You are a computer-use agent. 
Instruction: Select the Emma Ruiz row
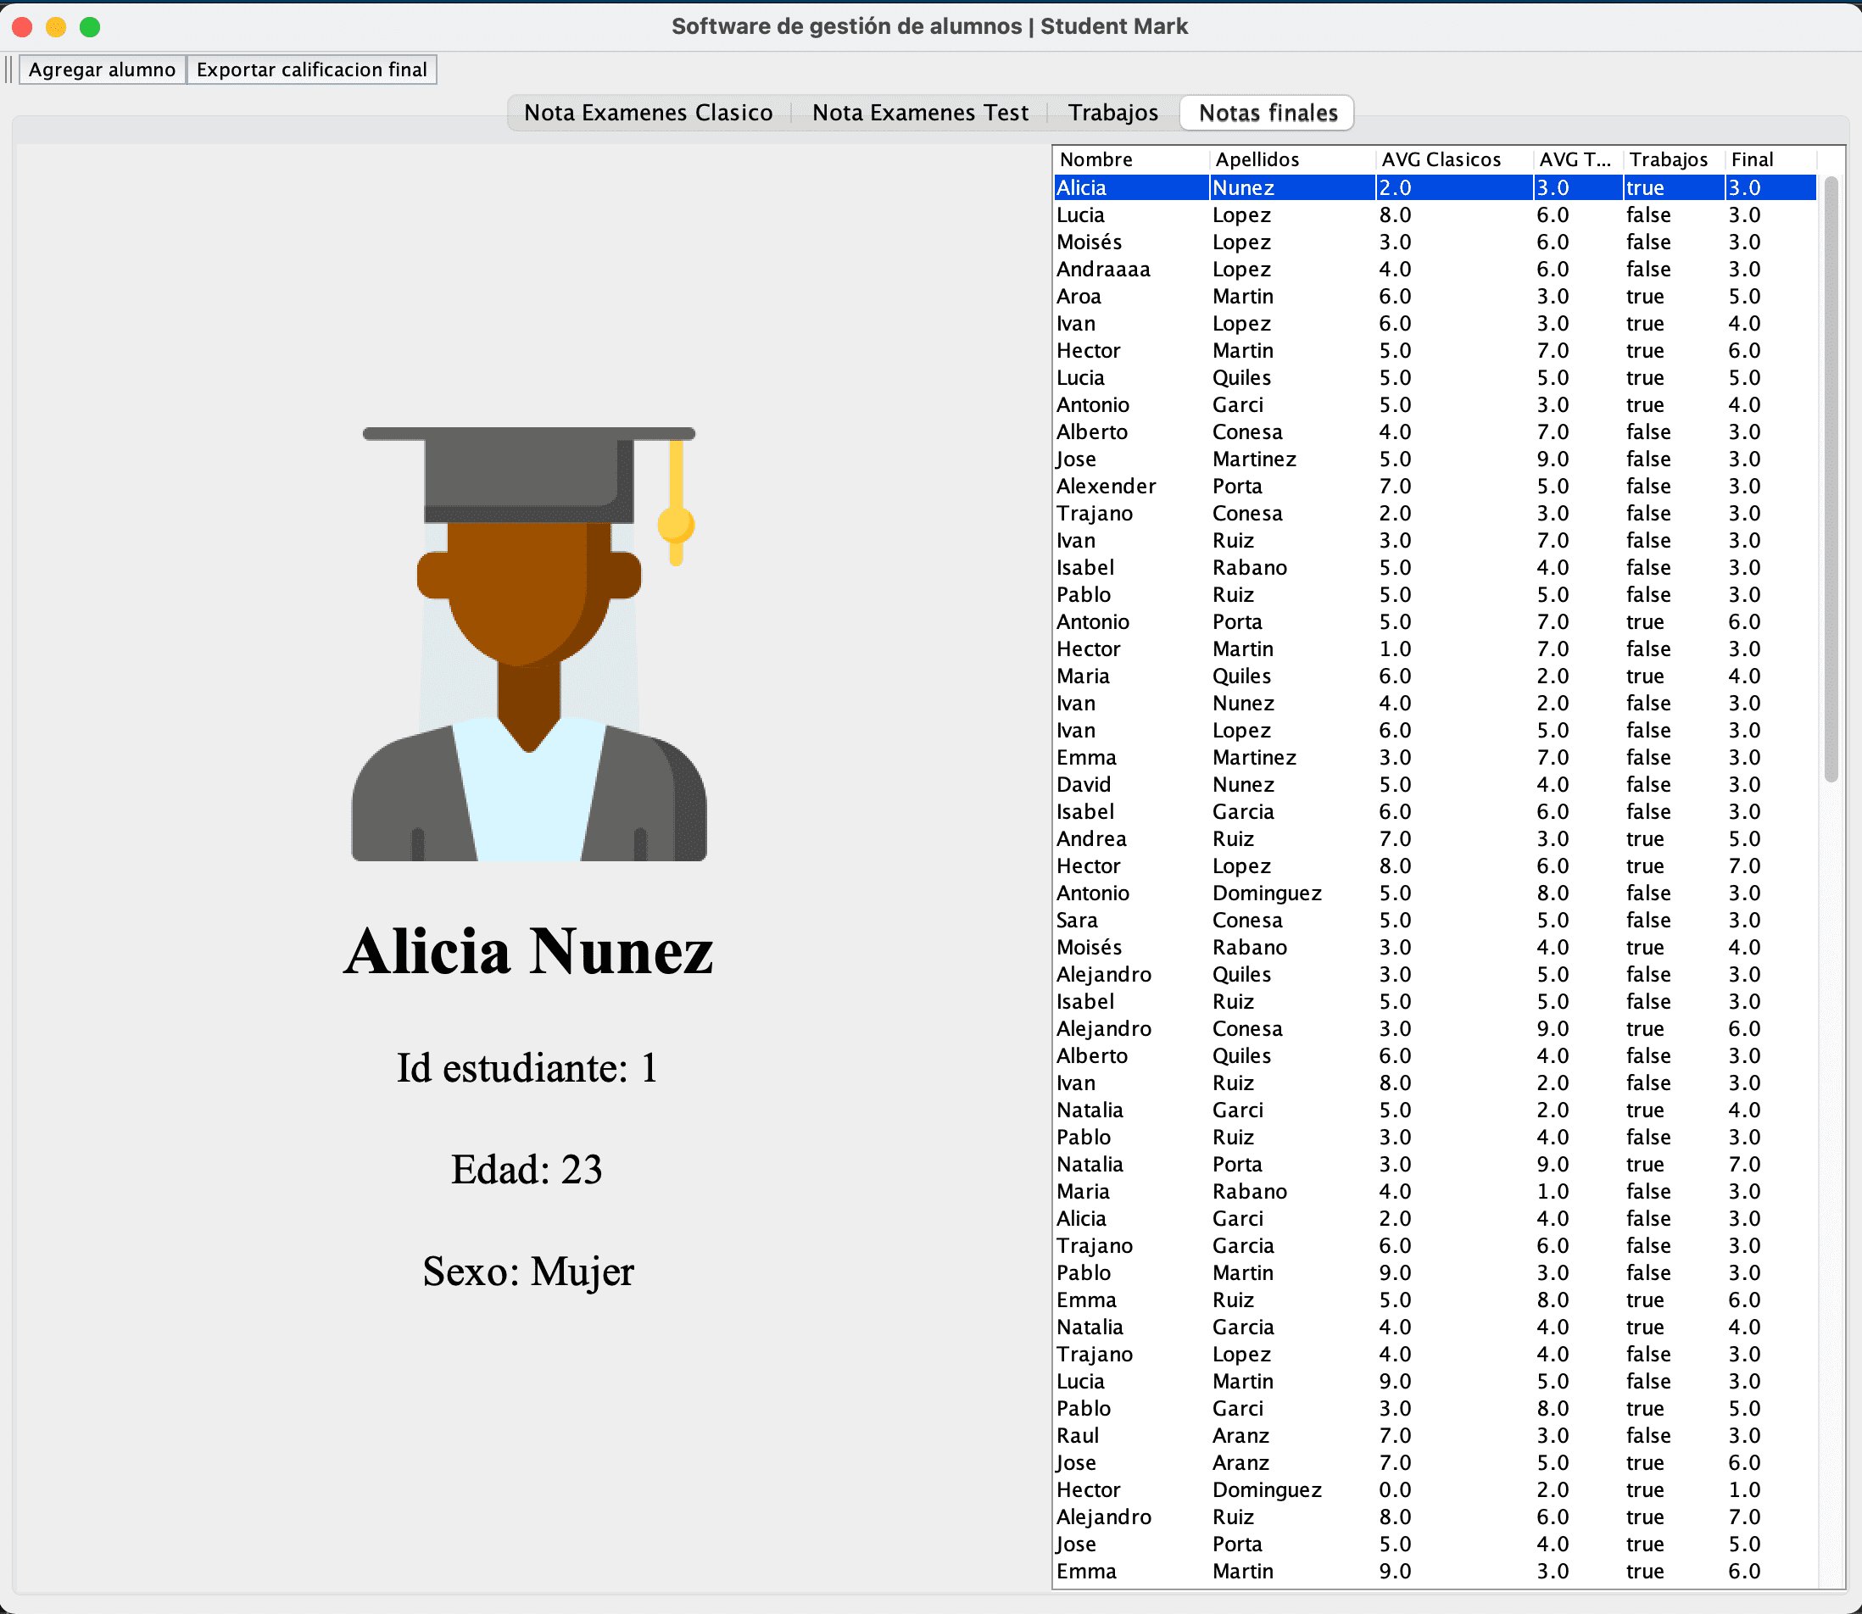point(1435,1300)
